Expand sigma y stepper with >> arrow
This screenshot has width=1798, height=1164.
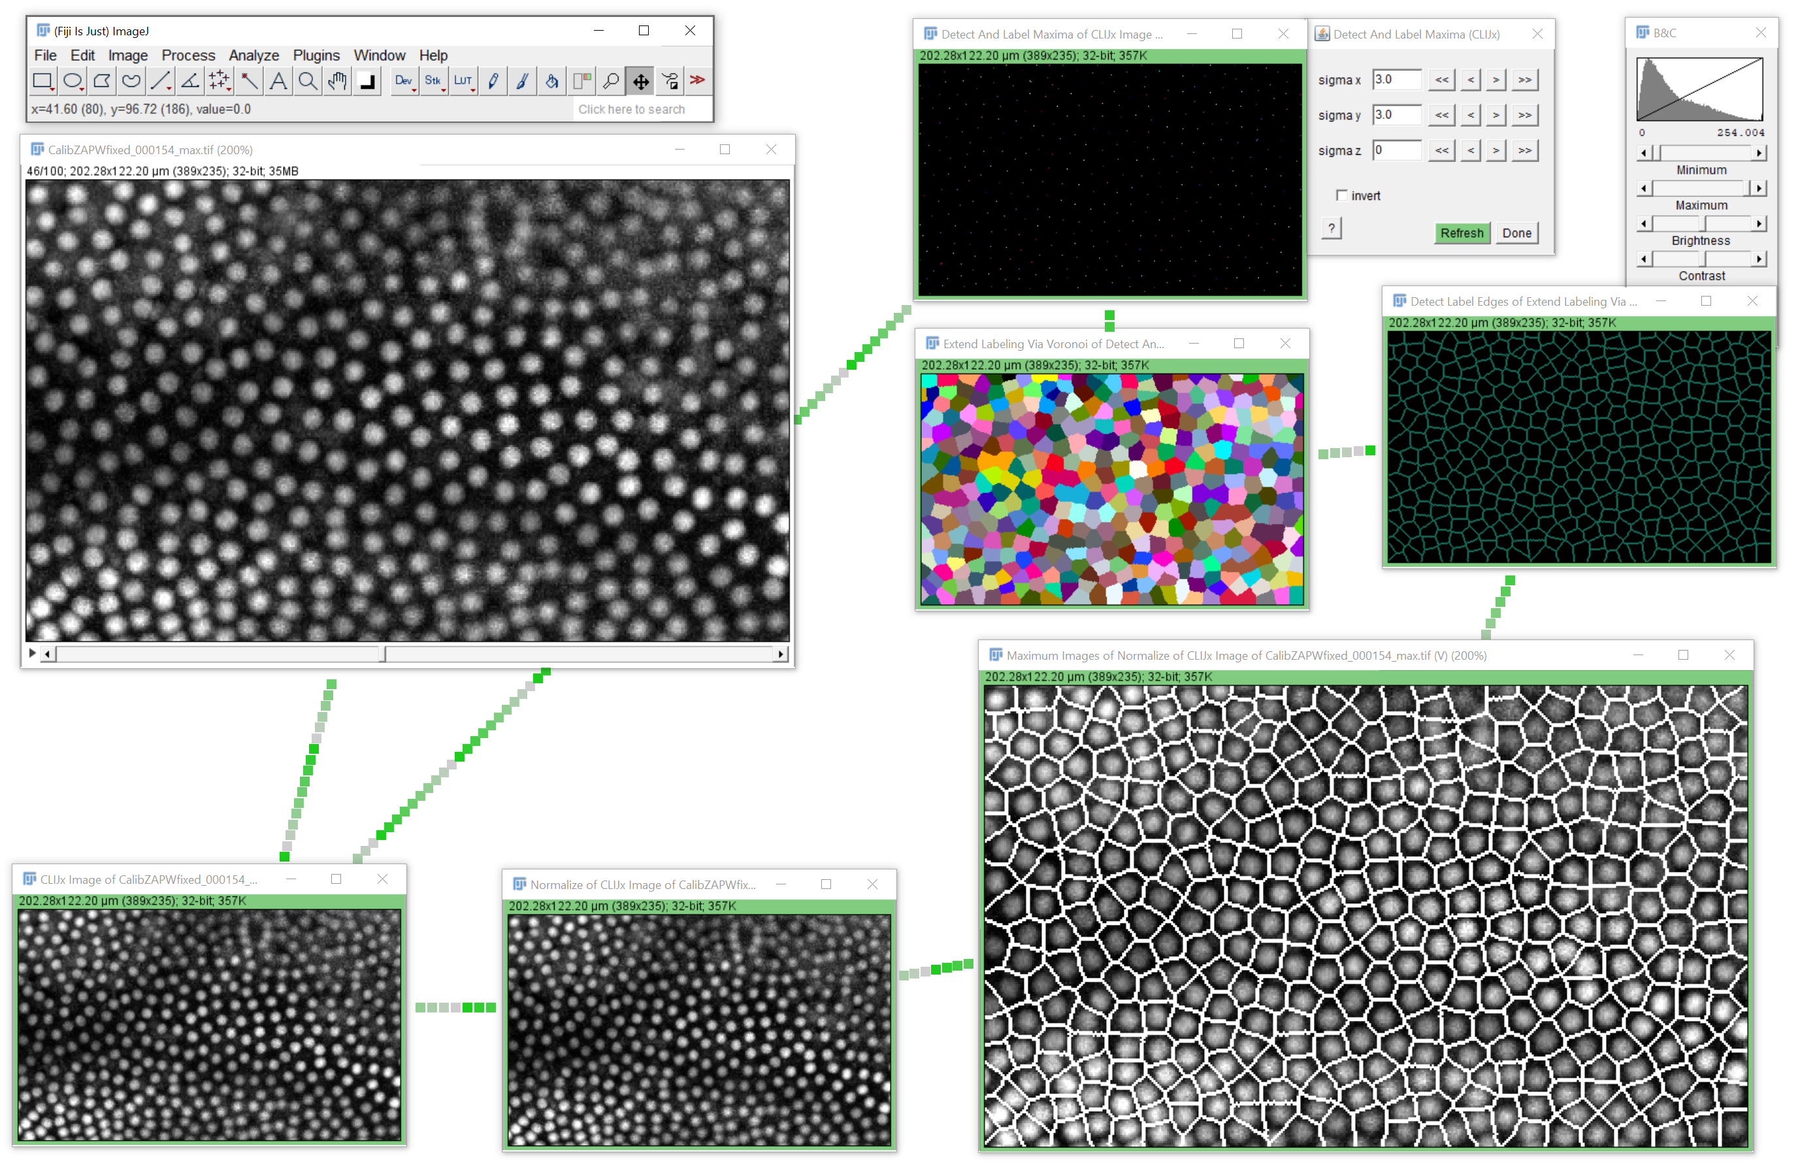click(1522, 116)
